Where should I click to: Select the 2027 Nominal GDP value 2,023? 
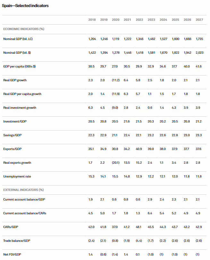tap(198, 53)
